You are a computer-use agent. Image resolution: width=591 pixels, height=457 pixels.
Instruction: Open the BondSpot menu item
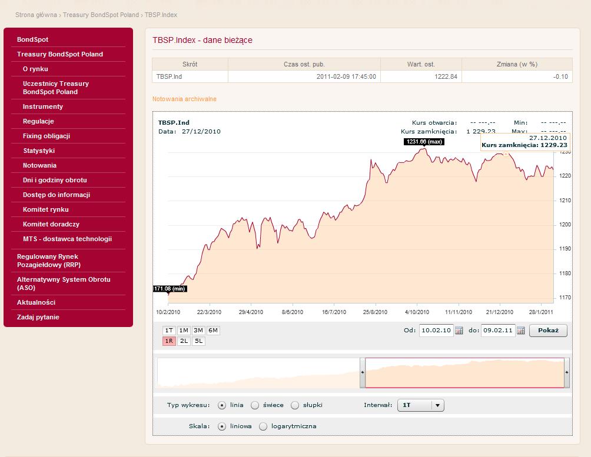32,39
